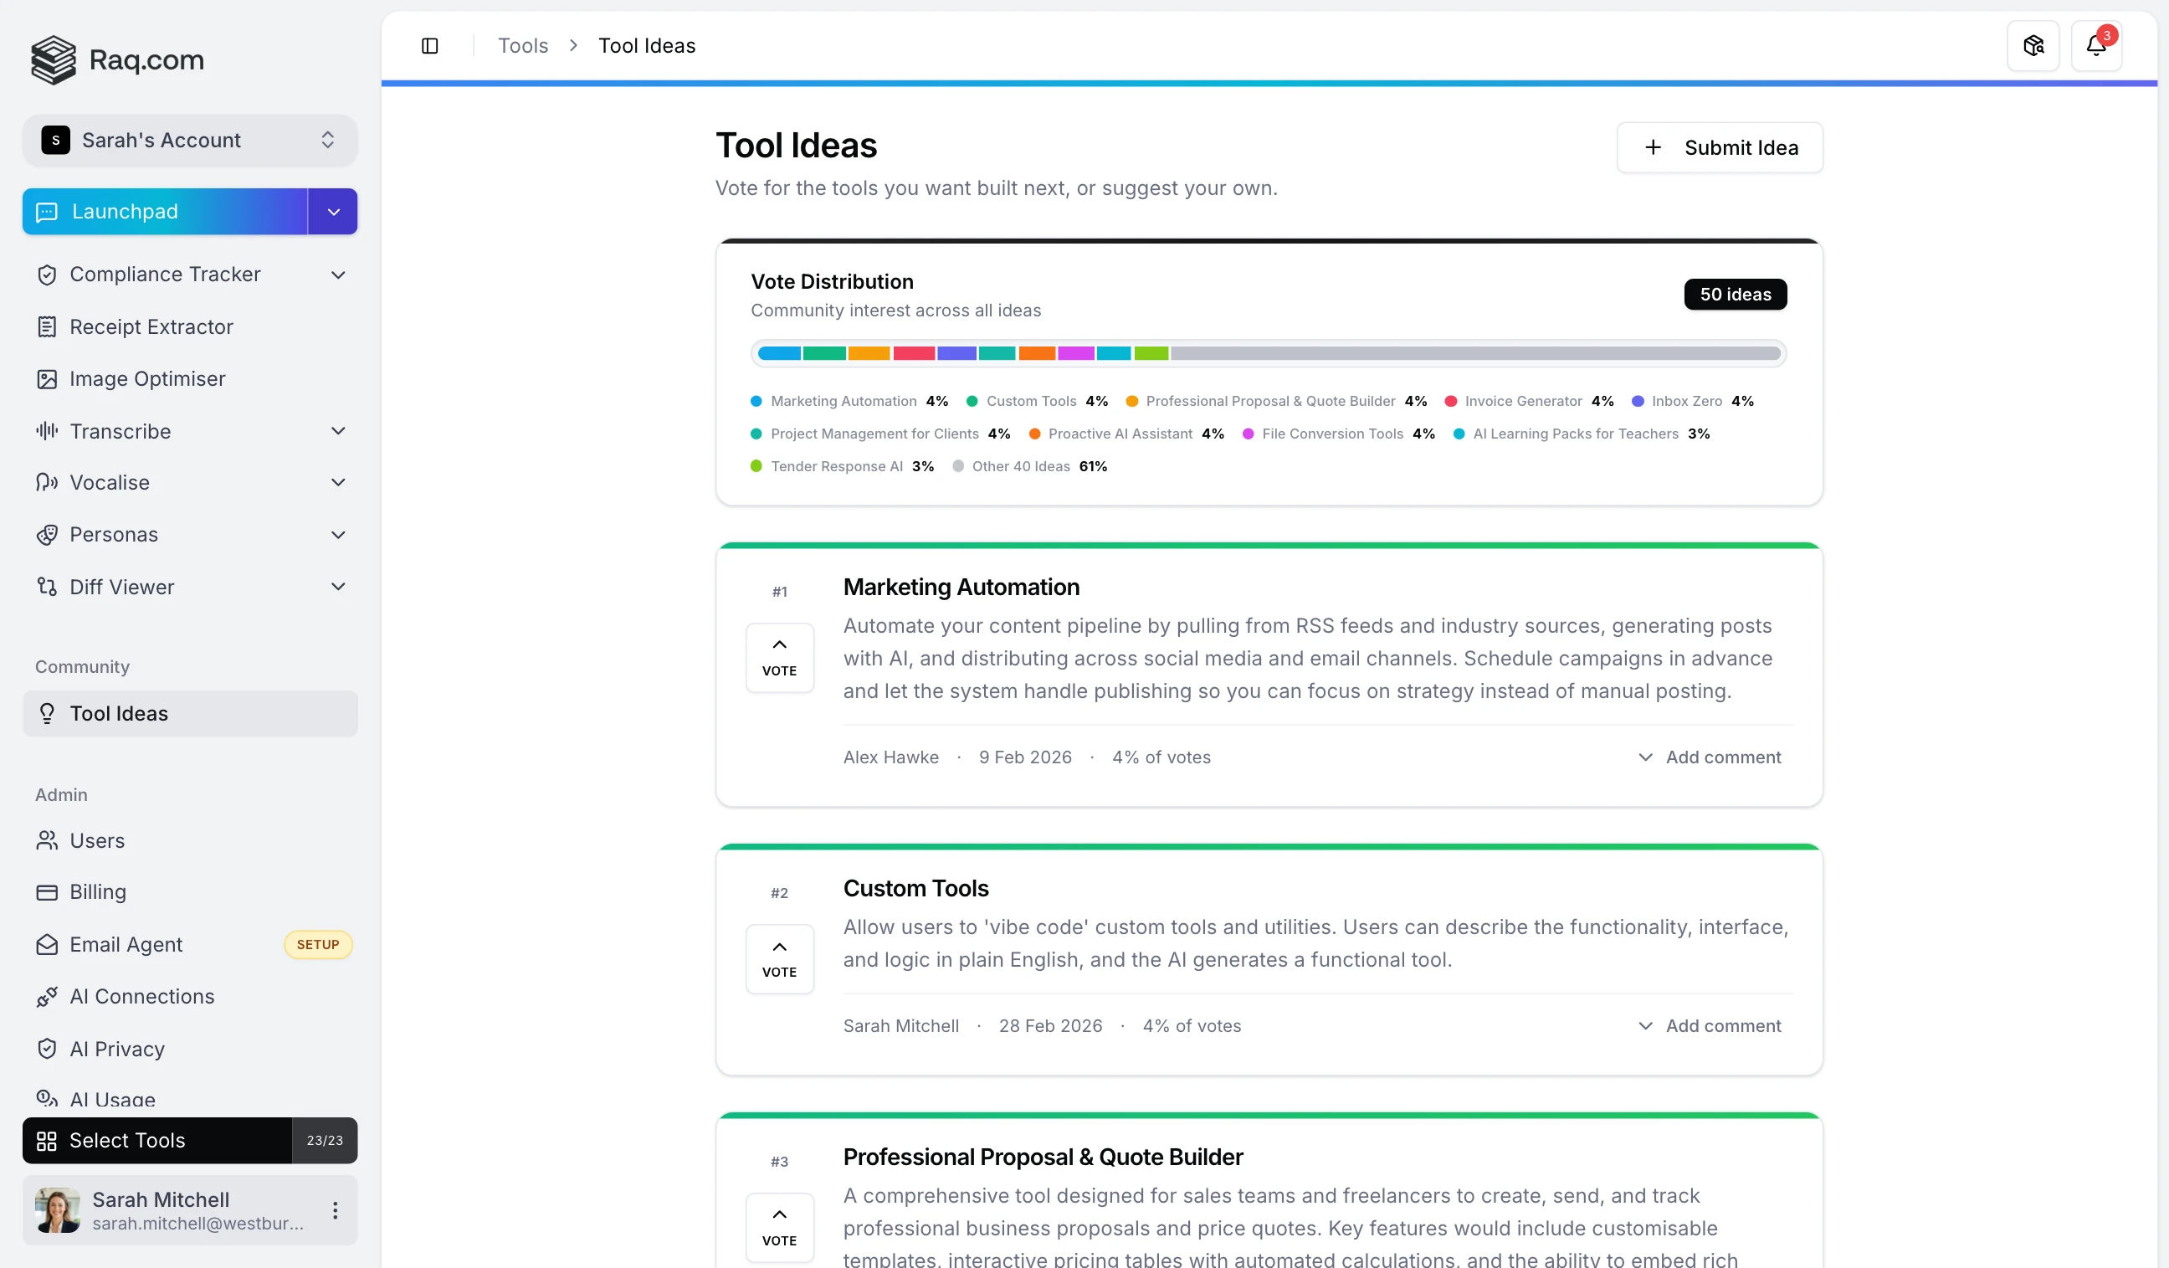Open the Receipt Extractor tool
Image resolution: width=2169 pixels, height=1268 pixels.
[x=151, y=326]
